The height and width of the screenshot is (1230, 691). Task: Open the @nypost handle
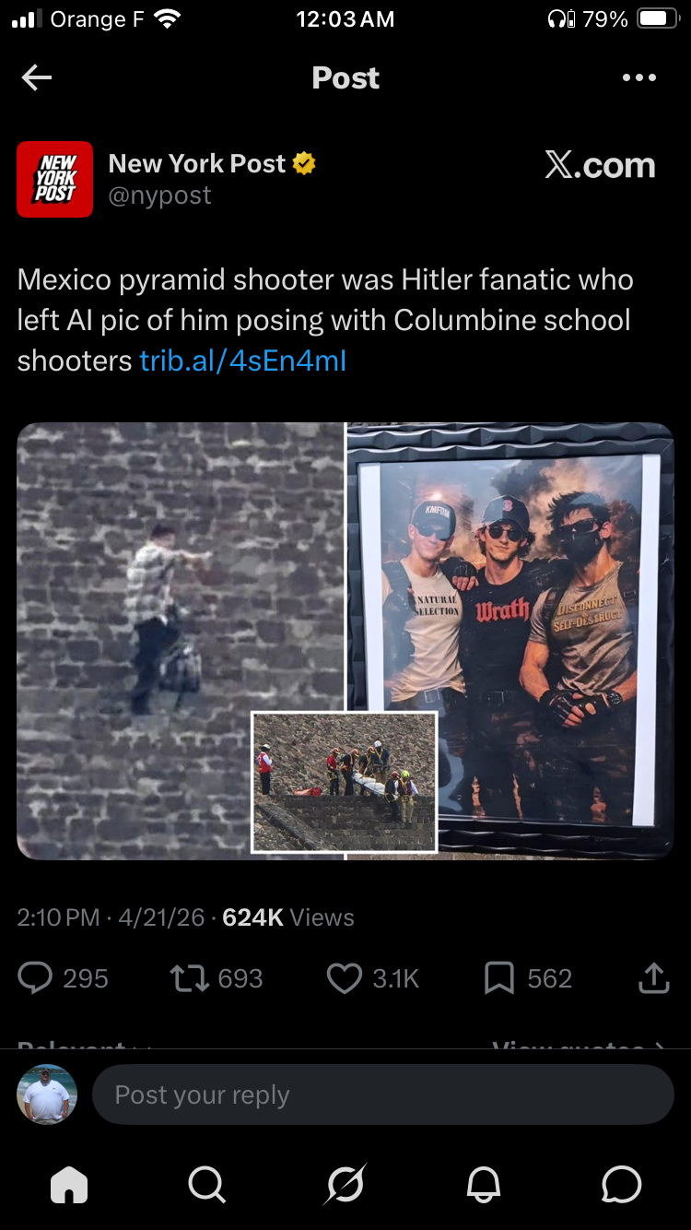160,195
